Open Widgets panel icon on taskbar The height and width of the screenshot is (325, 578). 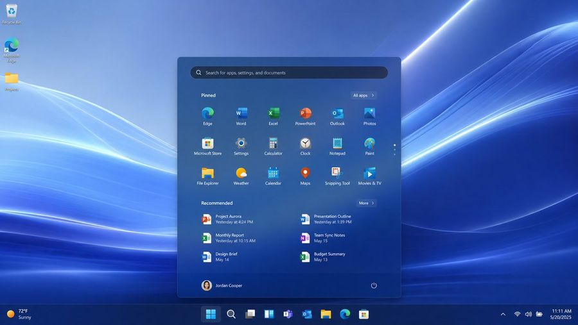tap(269, 314)
